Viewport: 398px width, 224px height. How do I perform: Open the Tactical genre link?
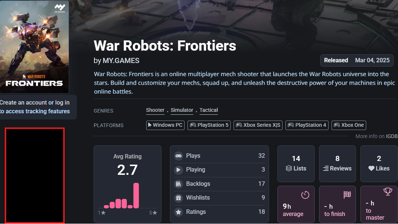click(209, 110)
